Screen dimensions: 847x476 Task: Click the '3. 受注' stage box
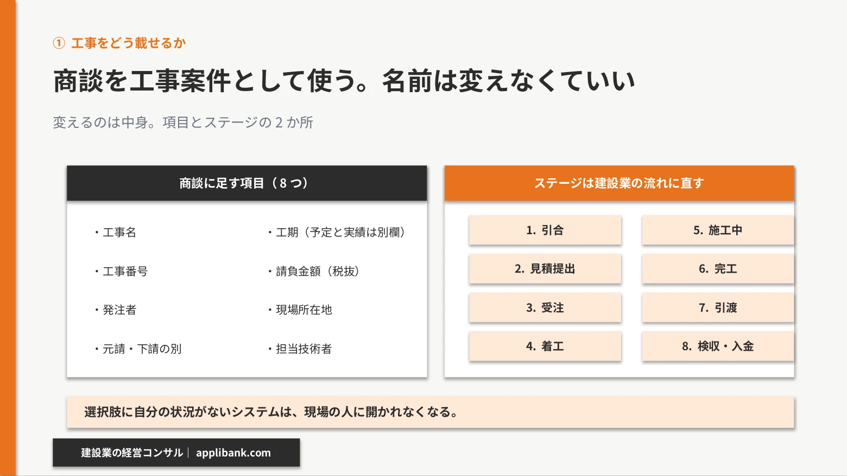(545, 307)
